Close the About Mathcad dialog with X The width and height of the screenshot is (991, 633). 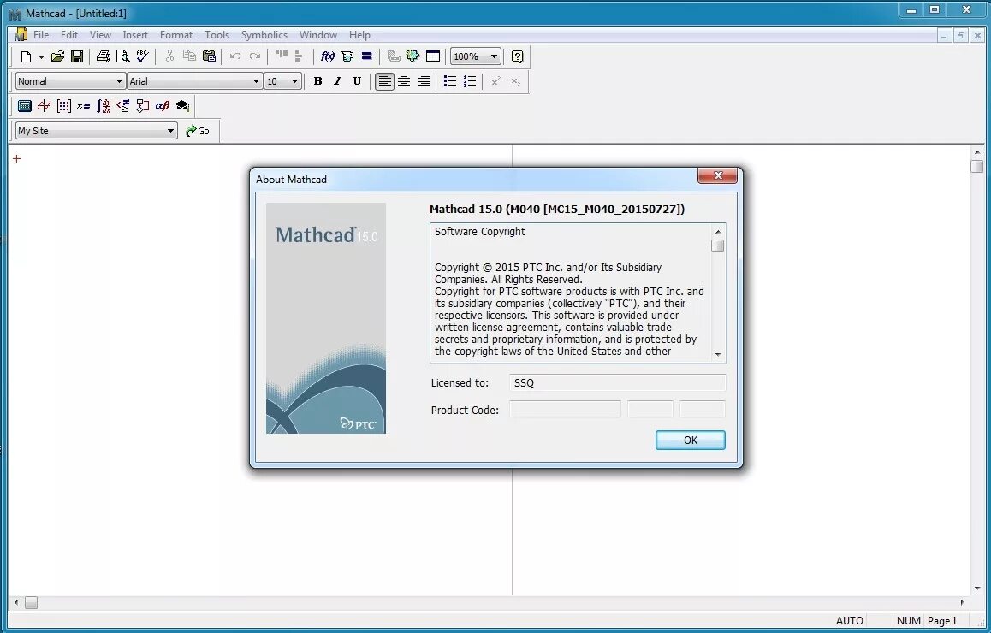(717, 175)
